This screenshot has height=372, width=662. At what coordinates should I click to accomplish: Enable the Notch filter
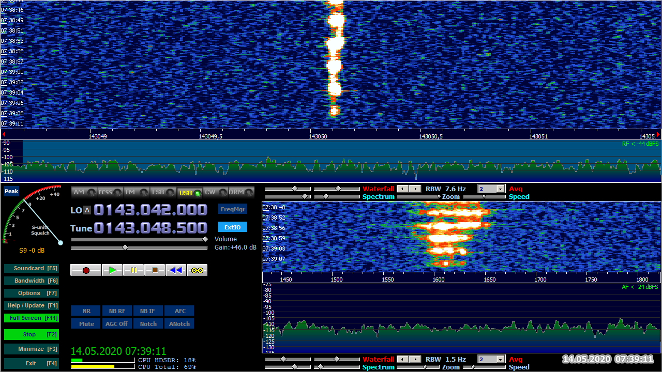pos(148,324)
